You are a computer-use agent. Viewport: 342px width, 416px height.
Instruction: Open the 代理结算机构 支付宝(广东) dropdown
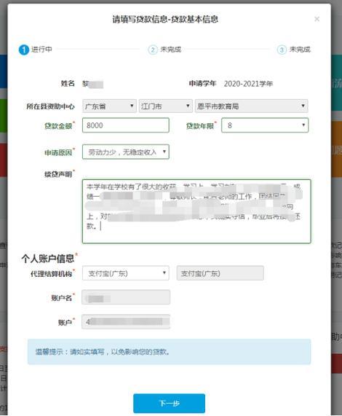(x=126, y=273)
